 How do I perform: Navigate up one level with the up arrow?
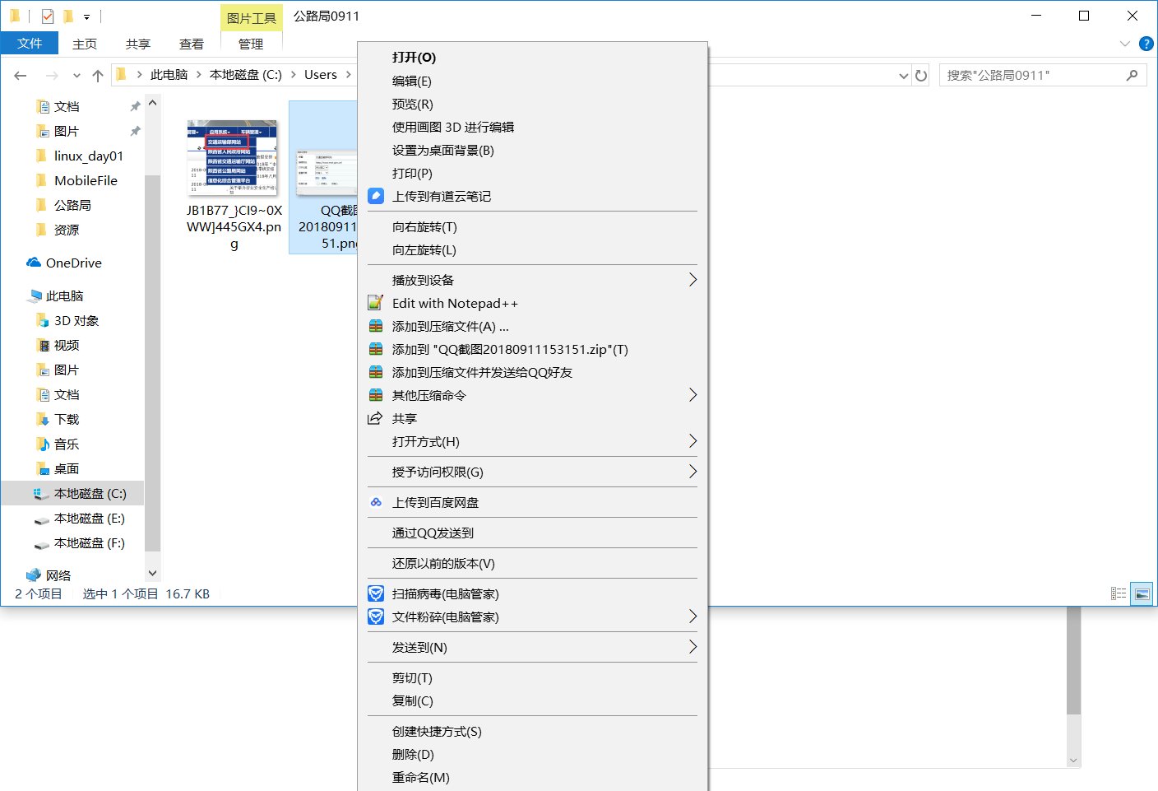pos(97,75)
